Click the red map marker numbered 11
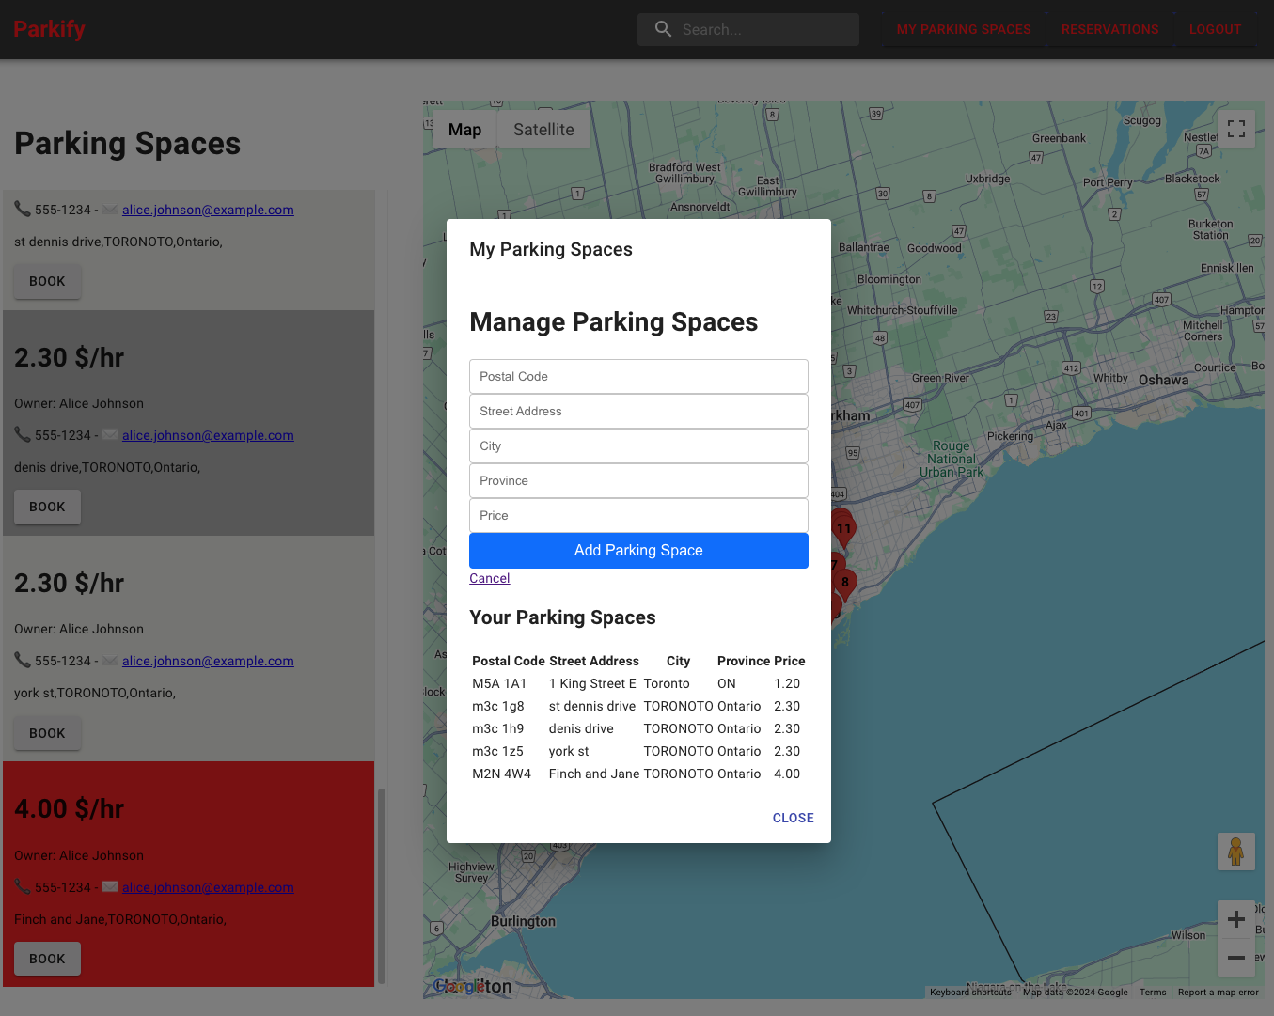 [843, 527]
